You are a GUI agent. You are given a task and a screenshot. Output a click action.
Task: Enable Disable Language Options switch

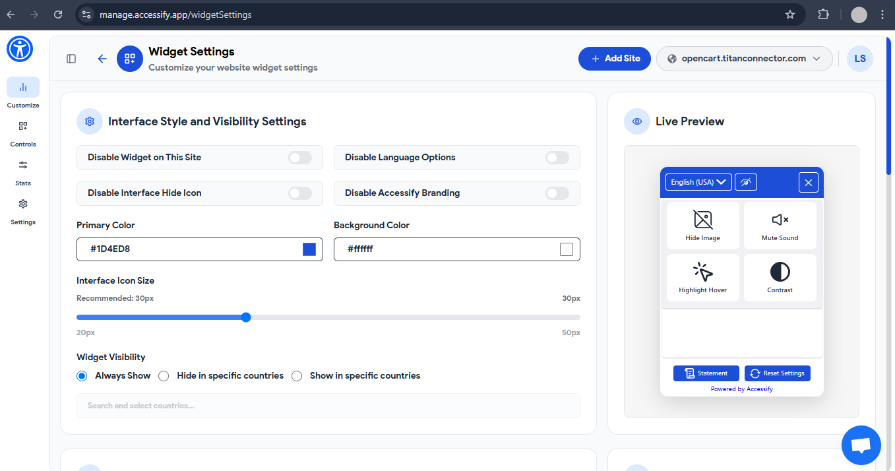pos(557,158)
